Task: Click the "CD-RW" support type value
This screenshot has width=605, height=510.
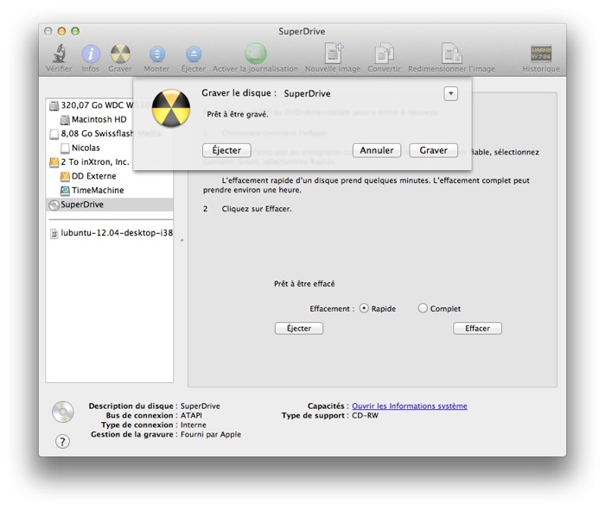Action: click(x=365, y=416)
